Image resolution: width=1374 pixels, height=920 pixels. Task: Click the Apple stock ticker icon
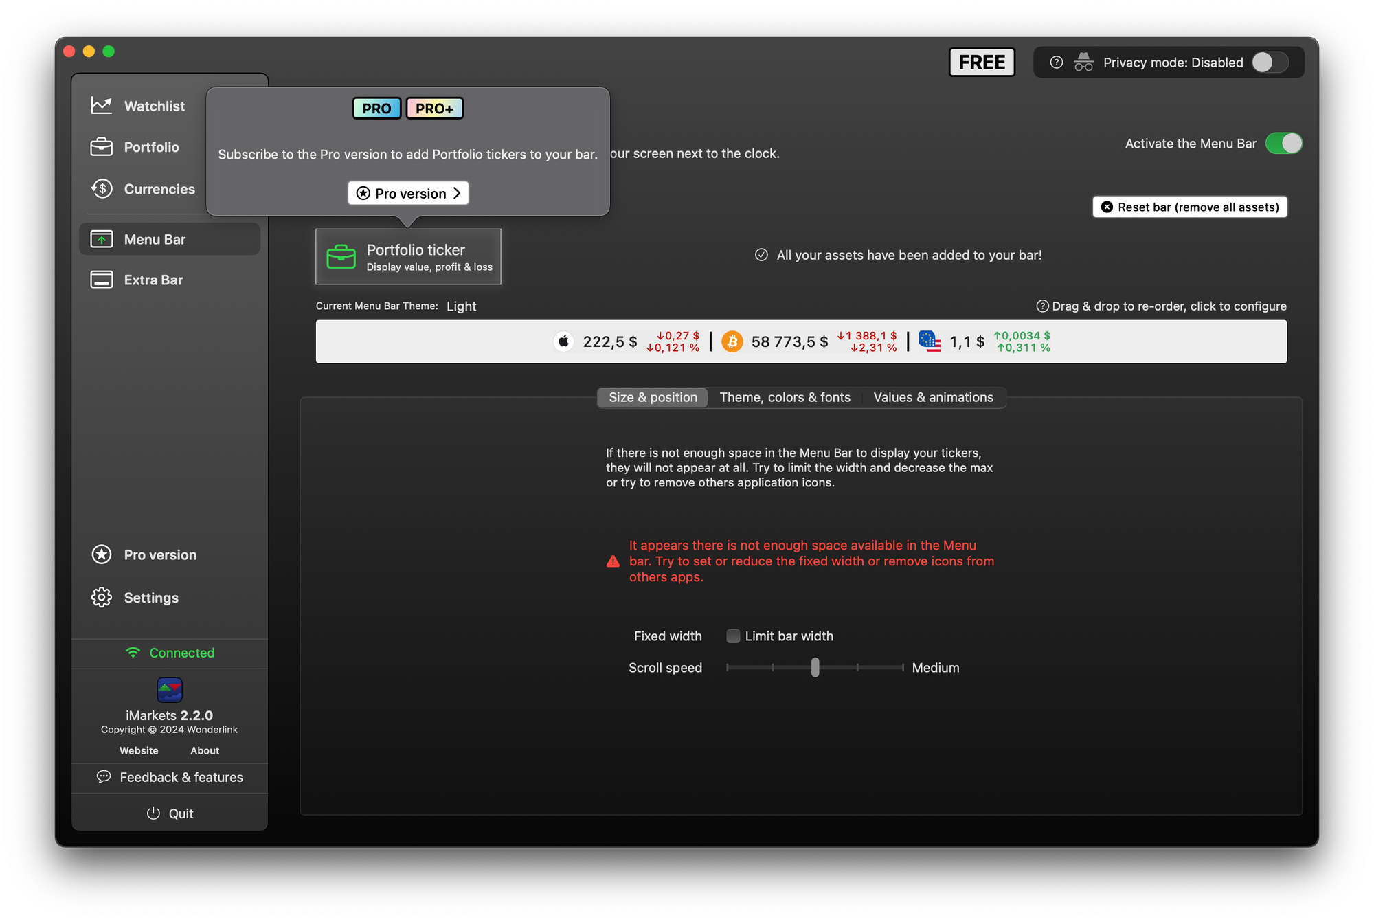[563, 341]
